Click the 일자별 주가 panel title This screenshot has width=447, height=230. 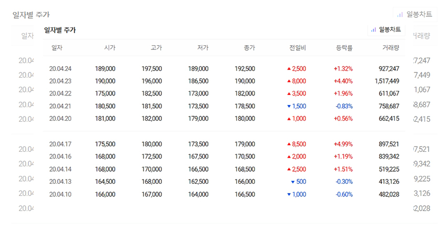click(x=60, y=30)
